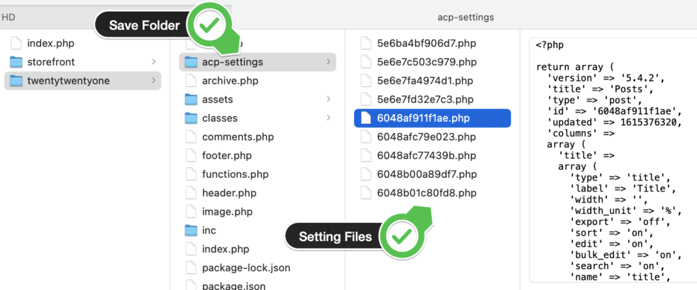Select the 6048b01c80fd8.php settings file

pos(427,193)
